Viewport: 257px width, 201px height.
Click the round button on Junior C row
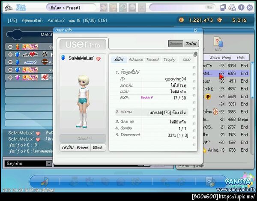(x=10, y=62)
